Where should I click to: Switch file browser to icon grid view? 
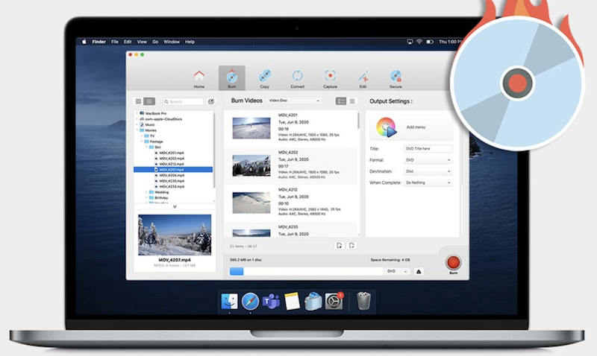tap(139, 101)
